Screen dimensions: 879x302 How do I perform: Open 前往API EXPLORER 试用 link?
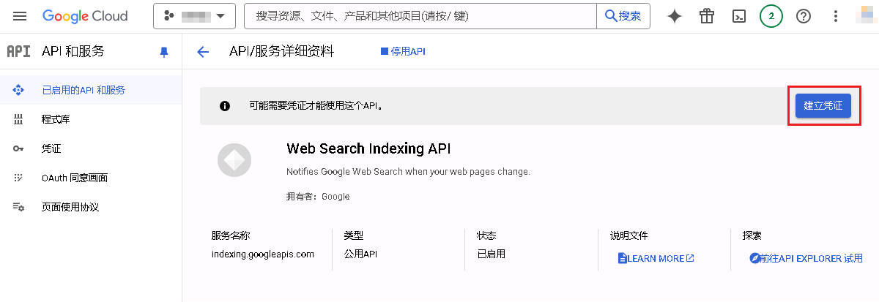(x=806, y=258)
